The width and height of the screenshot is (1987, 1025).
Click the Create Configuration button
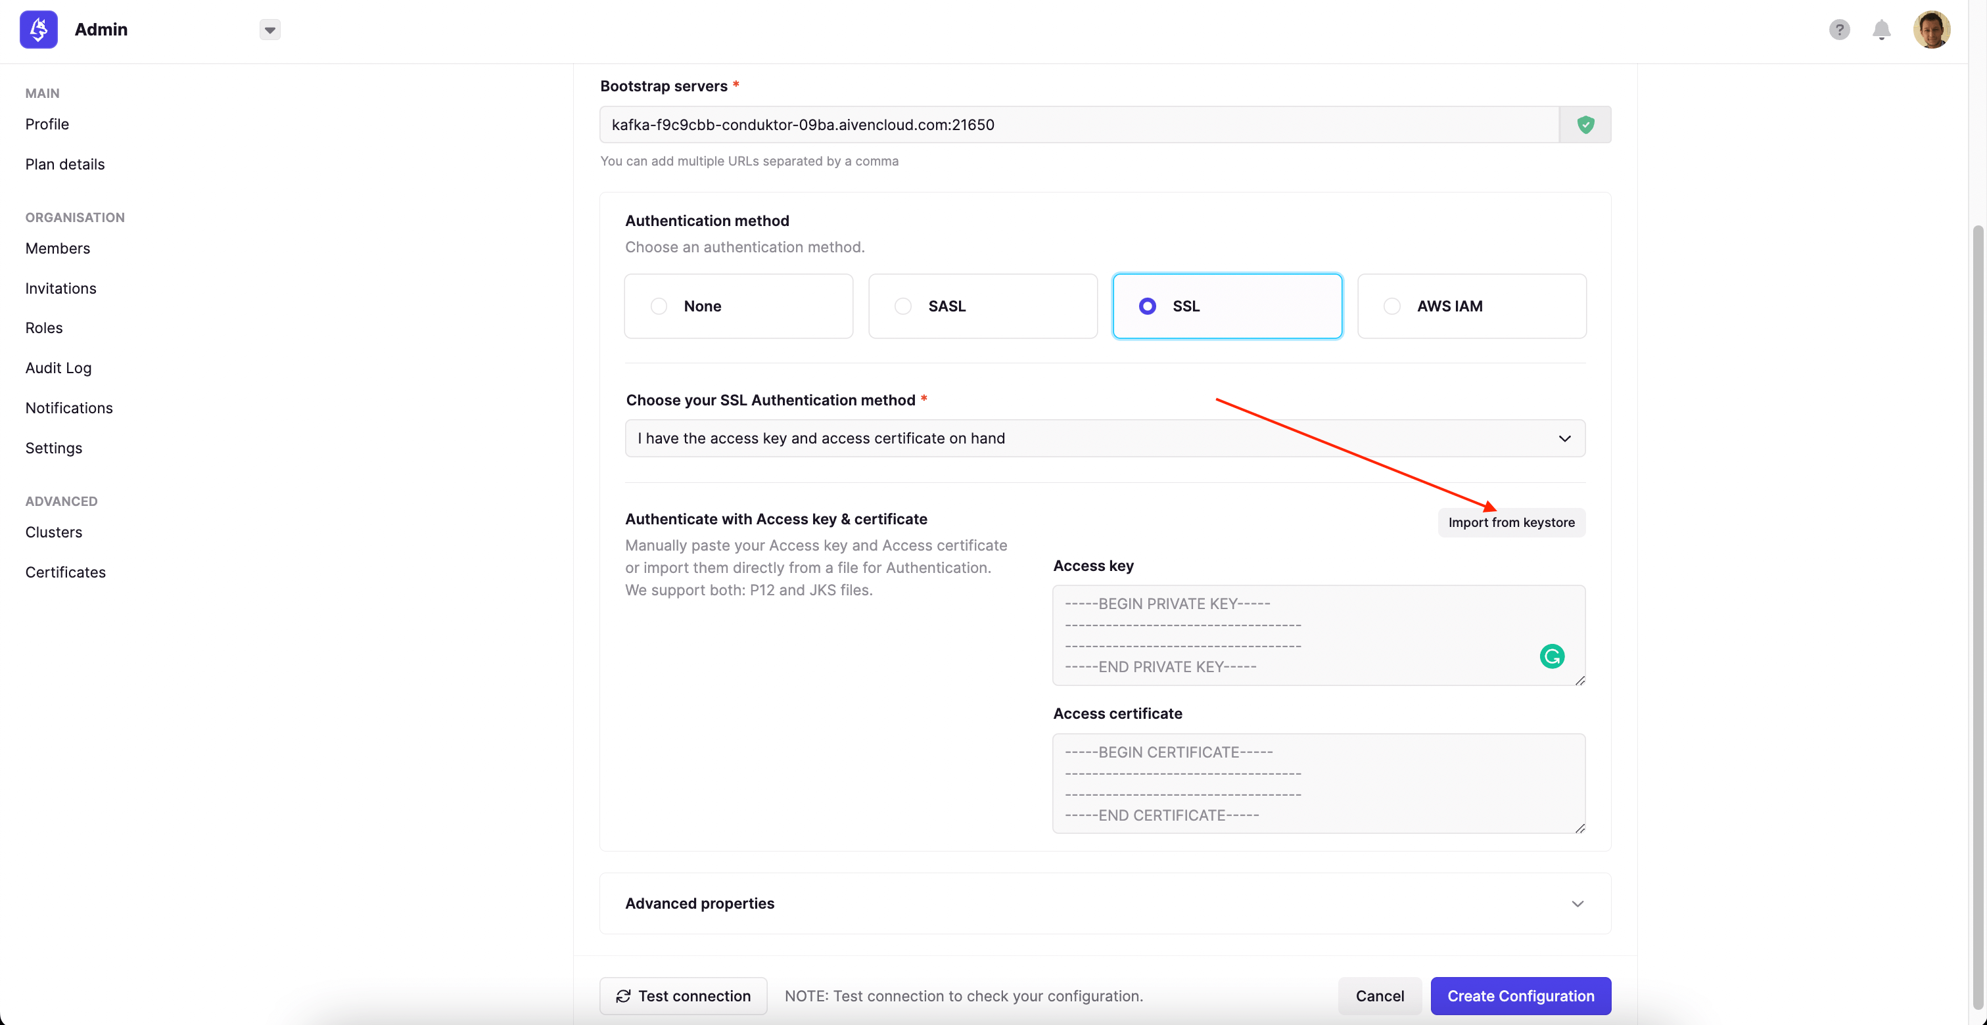[1521, 995]
